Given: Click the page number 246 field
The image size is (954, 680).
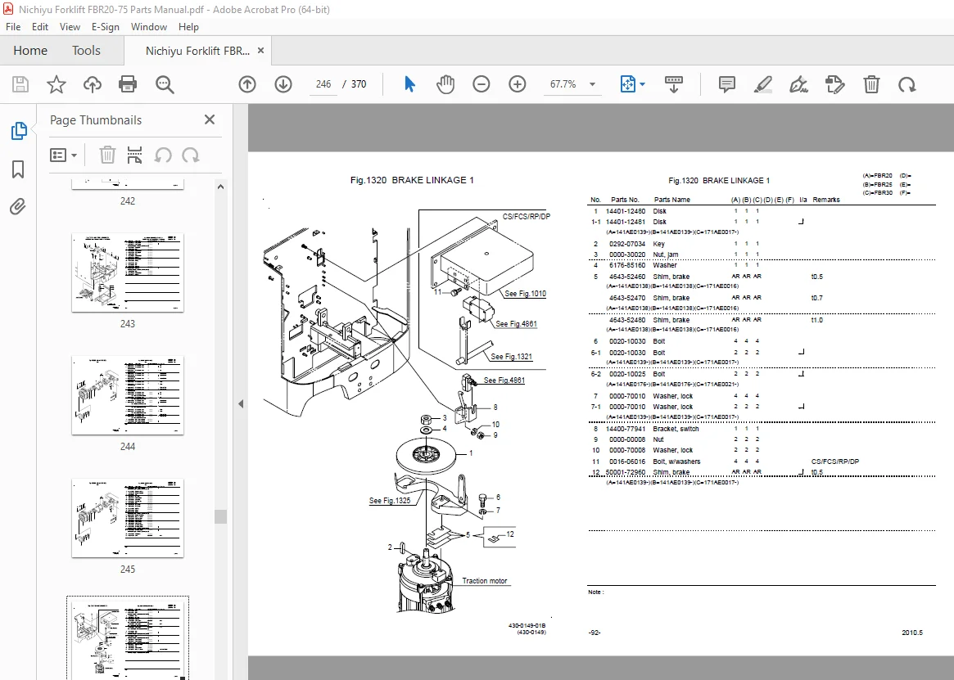Looking at the screenshot, I should click(323, 84).
